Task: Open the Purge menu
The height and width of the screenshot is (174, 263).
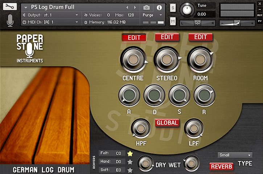Action: pyautogui.click(x=152, y=15)
